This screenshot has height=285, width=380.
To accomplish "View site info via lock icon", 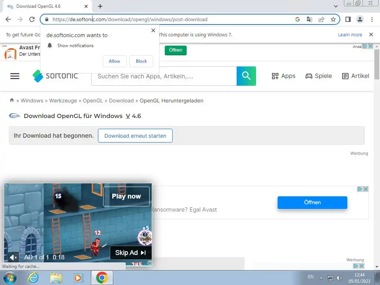I will (47, 19).
